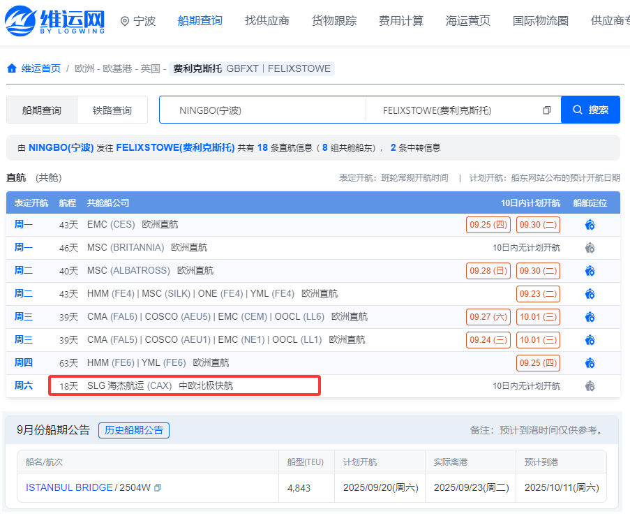The image size is (630, 516).
Task: Select 09.30 (二) departure in MSC (ALBATROSS) row
Action: click(x=538, y=271)
